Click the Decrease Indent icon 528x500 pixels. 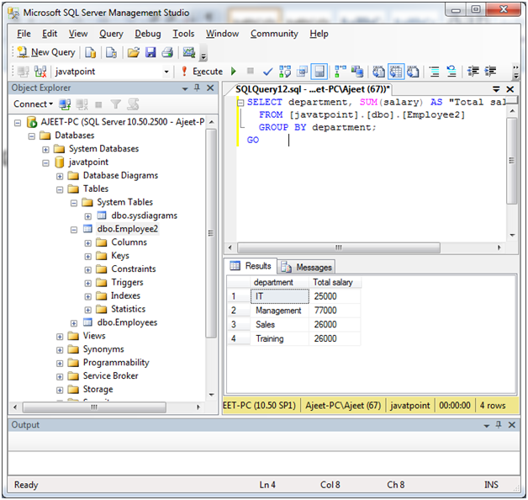pos(473,72)
